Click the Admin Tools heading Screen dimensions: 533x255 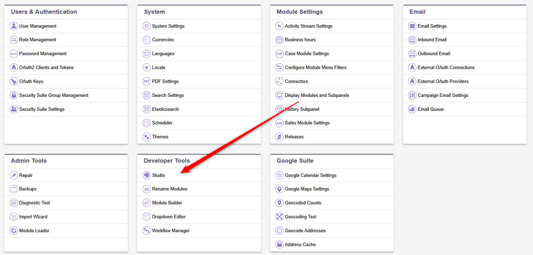(29, 161)
